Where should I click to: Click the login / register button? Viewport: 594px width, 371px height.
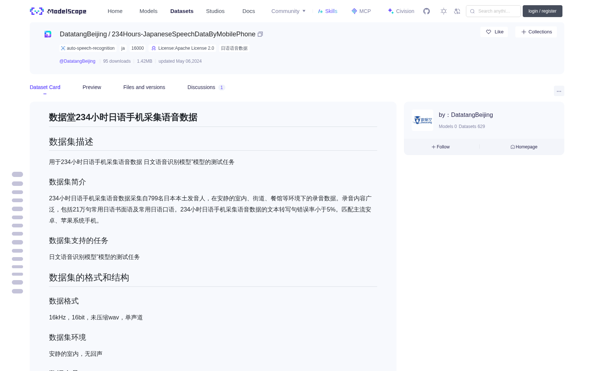click(x=542, y=11)
